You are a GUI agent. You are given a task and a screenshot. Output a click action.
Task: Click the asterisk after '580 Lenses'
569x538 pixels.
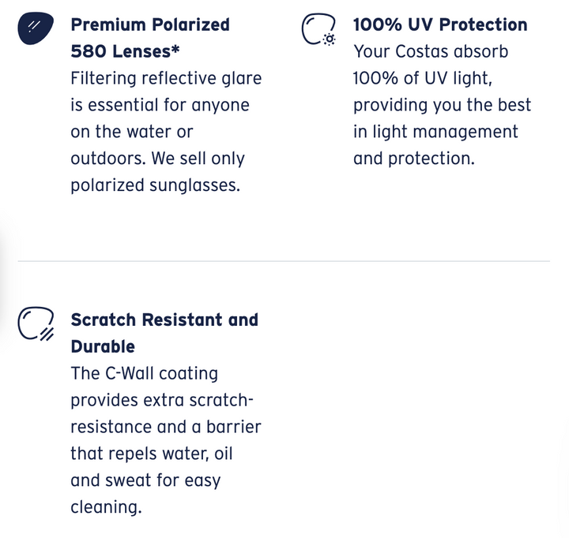pyautogui.click(x=175, y=51)
